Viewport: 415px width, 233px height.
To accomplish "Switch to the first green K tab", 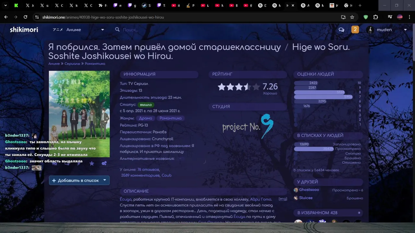I will (x=16, y=6).
